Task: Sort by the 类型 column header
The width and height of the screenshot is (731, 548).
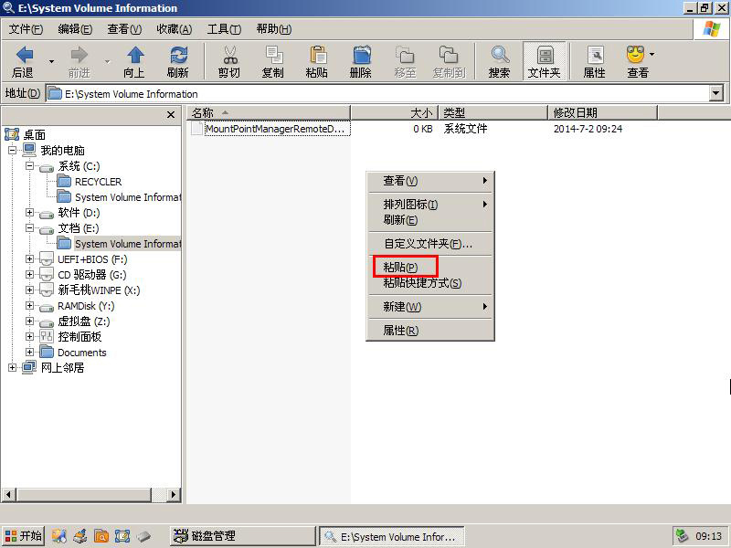Action: [493, 112]
